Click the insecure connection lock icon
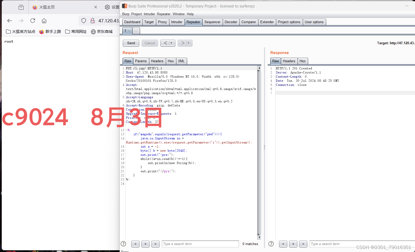Image resolution: width=415 pixels, height=252 pixels. 93,21
